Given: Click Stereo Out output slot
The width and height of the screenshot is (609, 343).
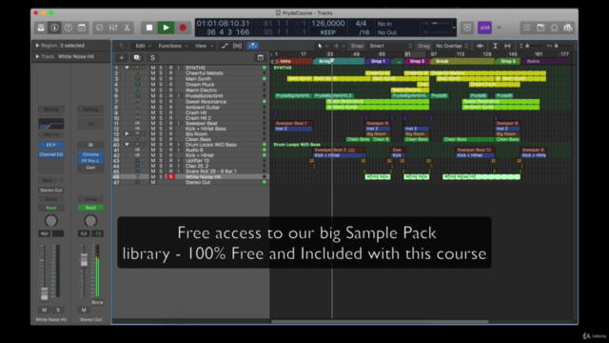Looking at the screenshot, I should (50, 191).
